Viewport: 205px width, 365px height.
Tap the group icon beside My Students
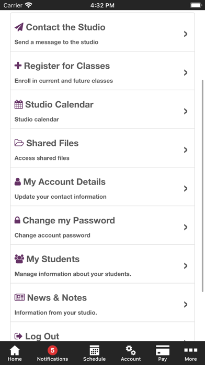pos(19,259)
